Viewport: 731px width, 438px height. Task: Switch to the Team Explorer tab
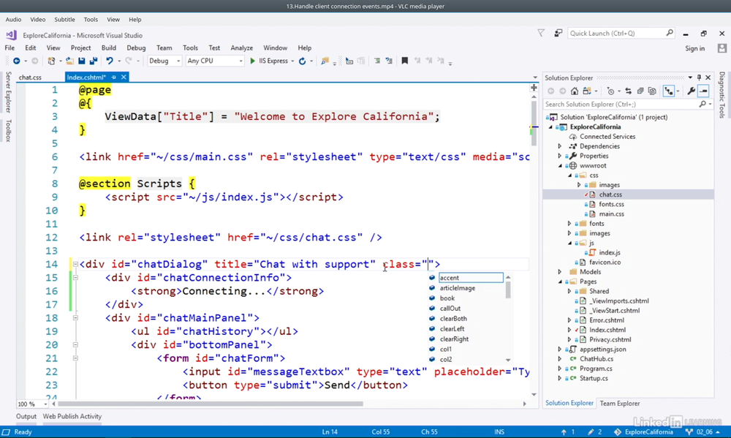tap(620, 403)
